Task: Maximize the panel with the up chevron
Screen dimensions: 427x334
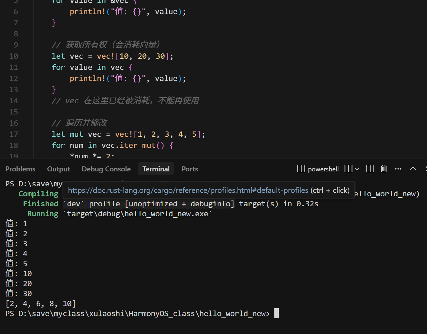Action: point(413,168)
